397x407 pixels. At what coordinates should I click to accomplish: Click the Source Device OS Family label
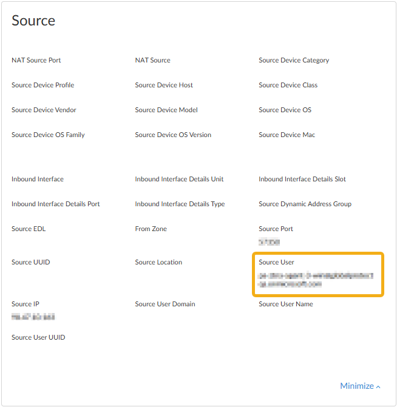click(x=48, y=135)
